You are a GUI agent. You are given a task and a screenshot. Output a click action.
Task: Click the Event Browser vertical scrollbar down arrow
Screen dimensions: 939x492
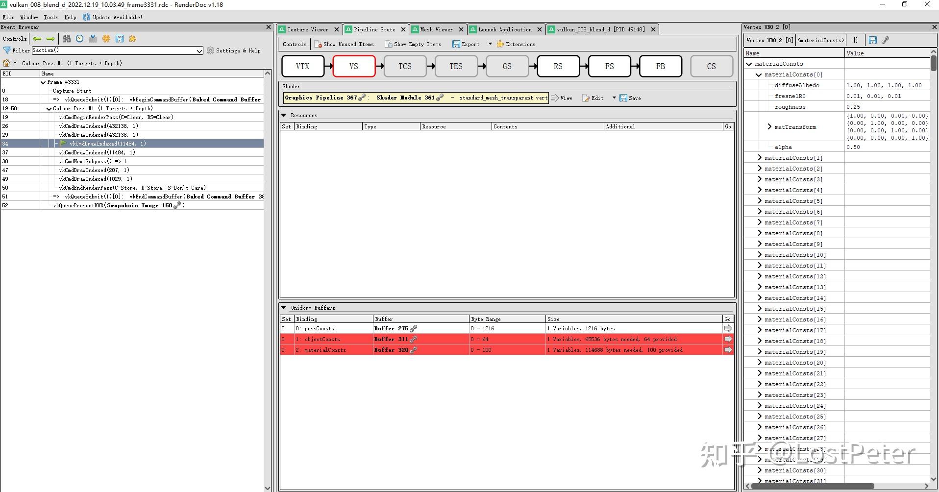[x=268, y=488]
